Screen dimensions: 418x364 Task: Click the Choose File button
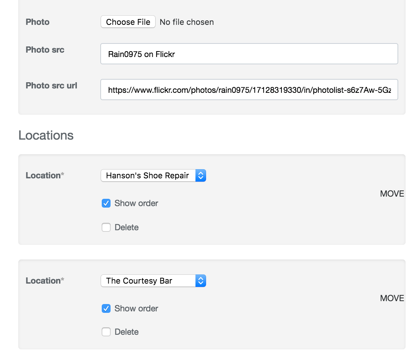click(x=128, y=22)
